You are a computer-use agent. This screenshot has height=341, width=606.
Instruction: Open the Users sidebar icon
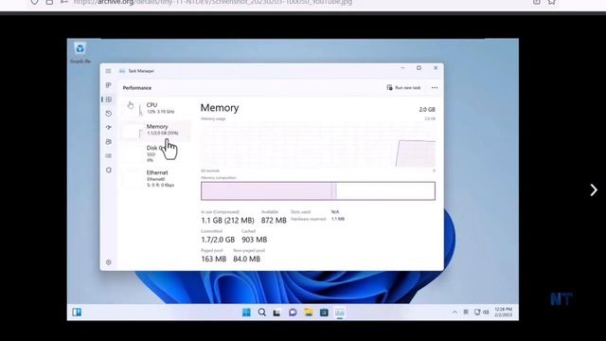(109, 142)
